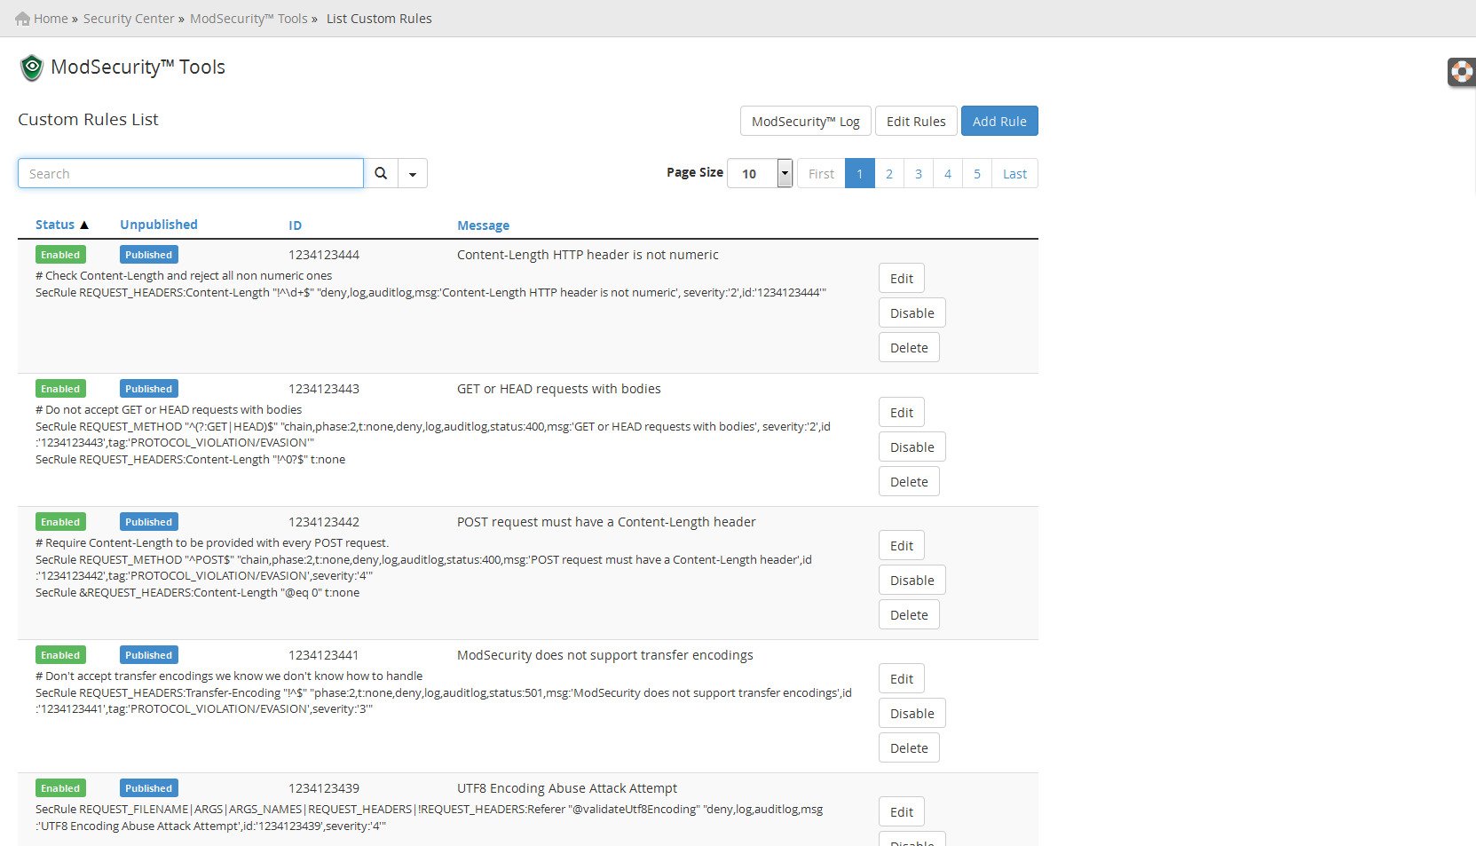Click the Enabled badge of rule 1234123439

[x=60, y=788]
